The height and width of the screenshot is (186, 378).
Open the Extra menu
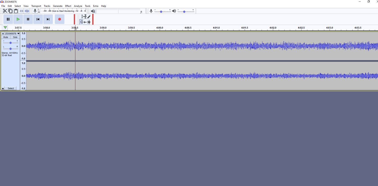[96, 6]
